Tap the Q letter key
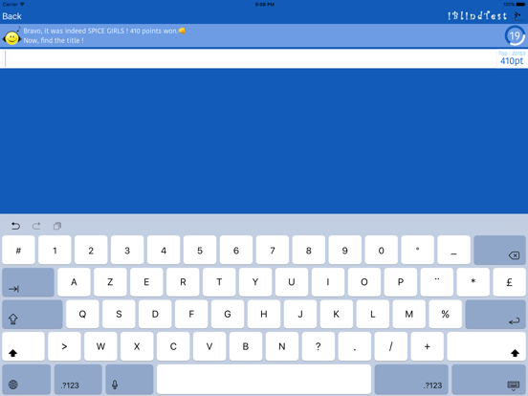 (x=82, y=314)
